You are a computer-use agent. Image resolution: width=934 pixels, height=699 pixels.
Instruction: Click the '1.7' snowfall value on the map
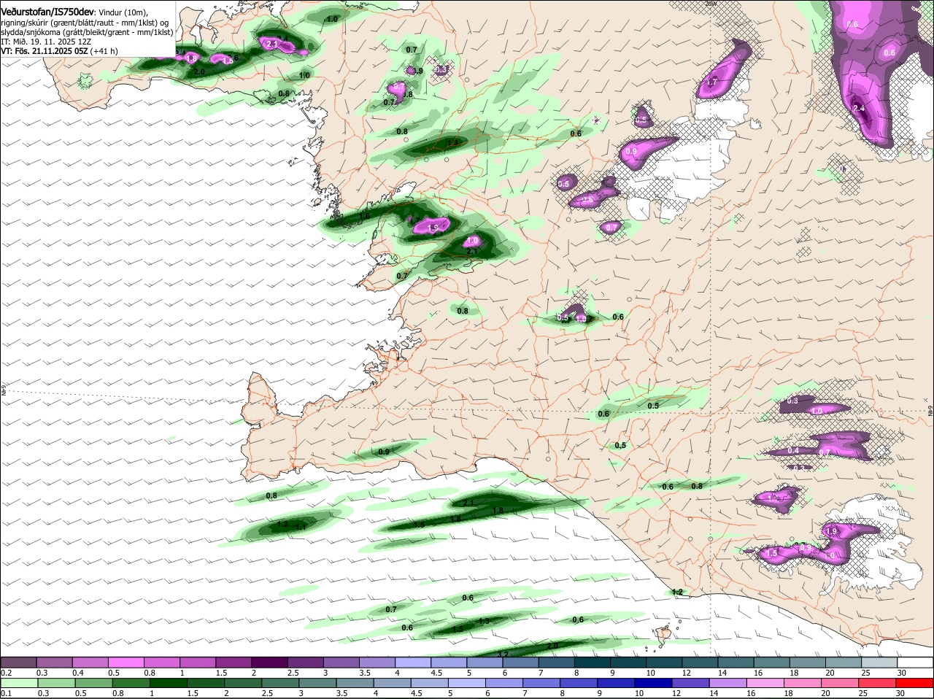[x=712, y=82]
